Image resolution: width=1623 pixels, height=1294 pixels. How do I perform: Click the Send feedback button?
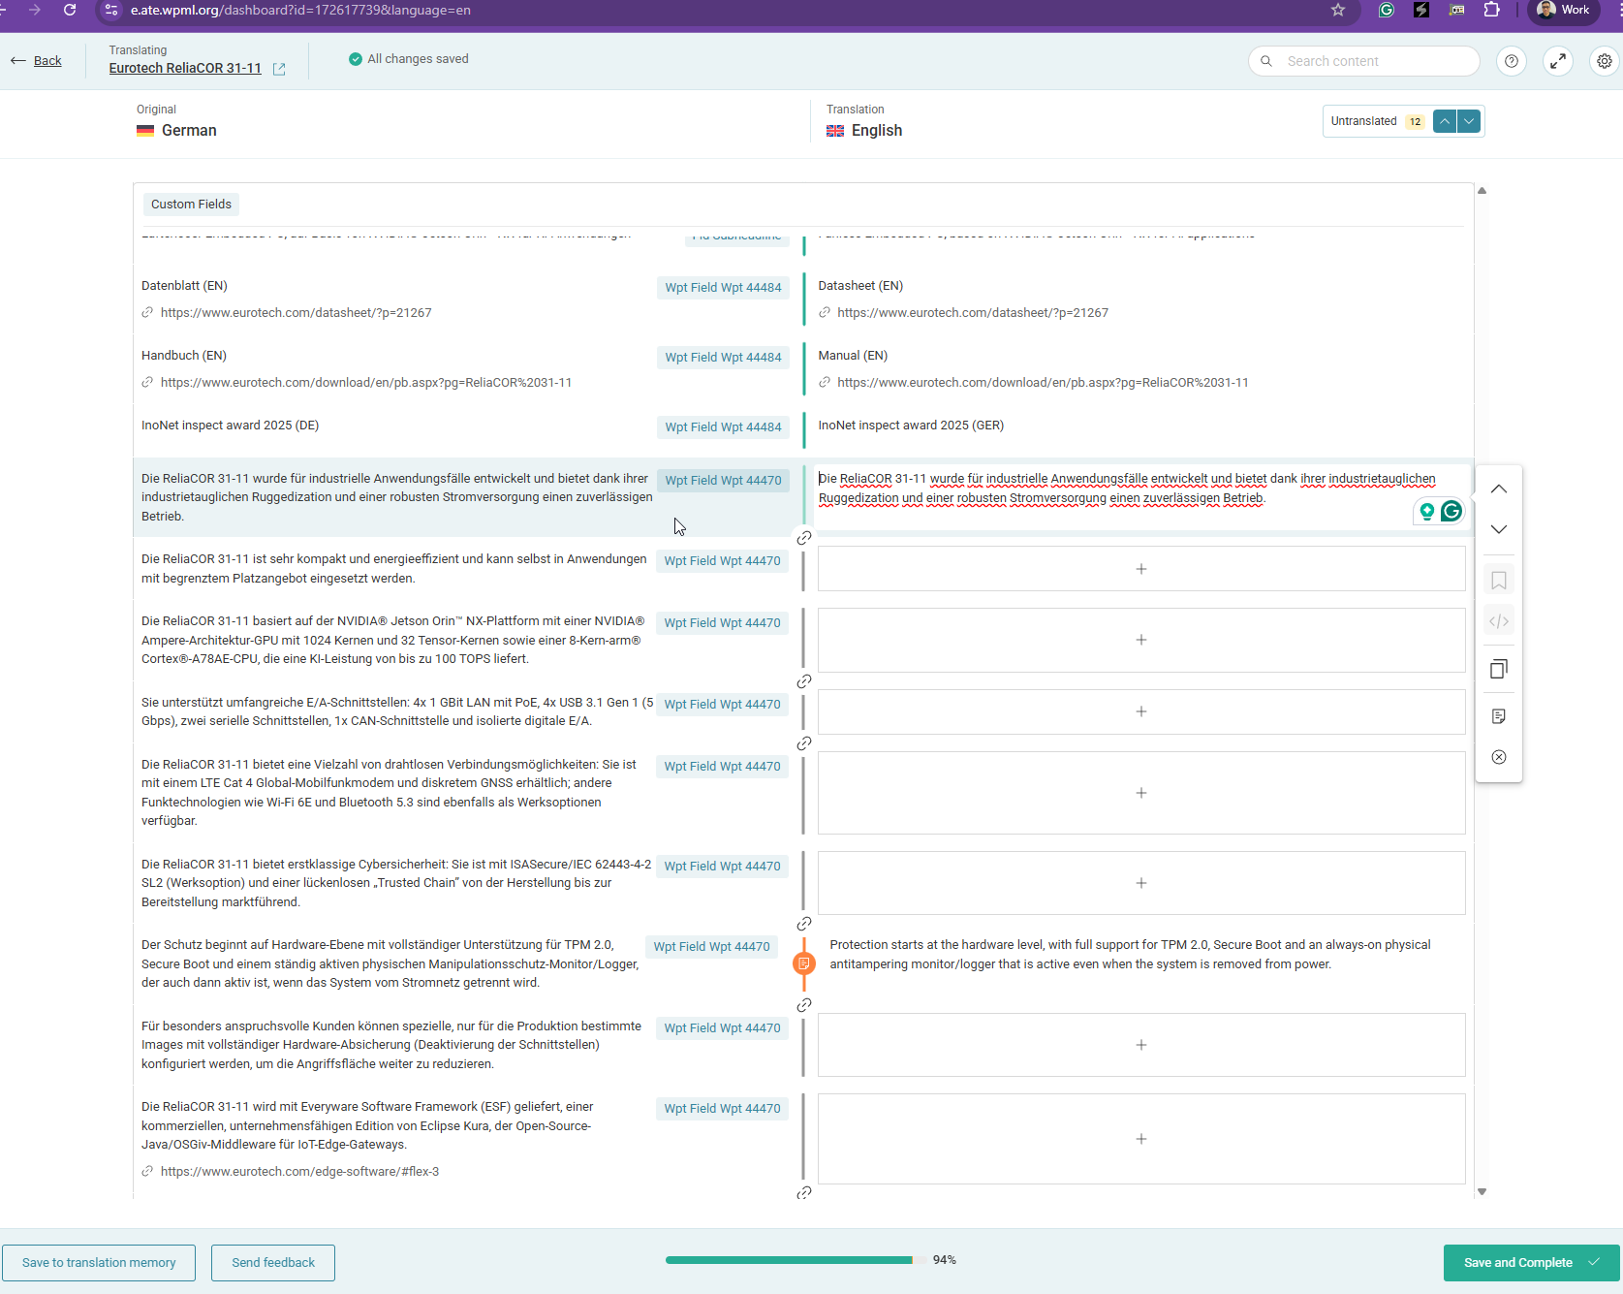(273, 1263)
